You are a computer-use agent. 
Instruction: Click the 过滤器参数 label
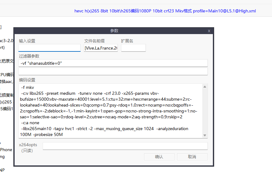pos(29,56)
